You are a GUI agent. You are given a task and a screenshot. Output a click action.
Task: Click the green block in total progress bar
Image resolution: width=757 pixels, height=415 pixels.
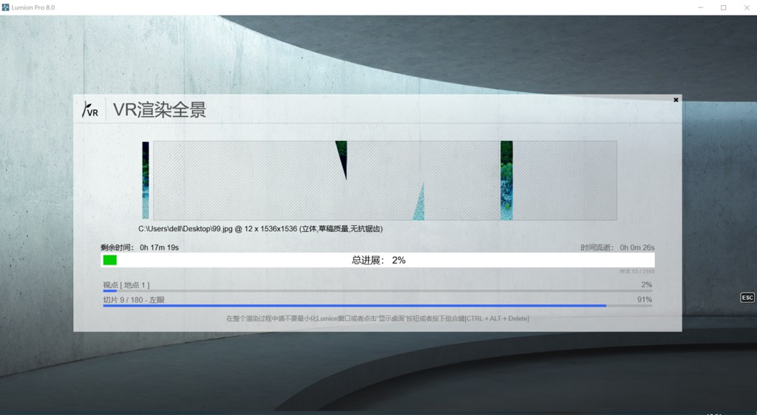[x=110, y=260]
